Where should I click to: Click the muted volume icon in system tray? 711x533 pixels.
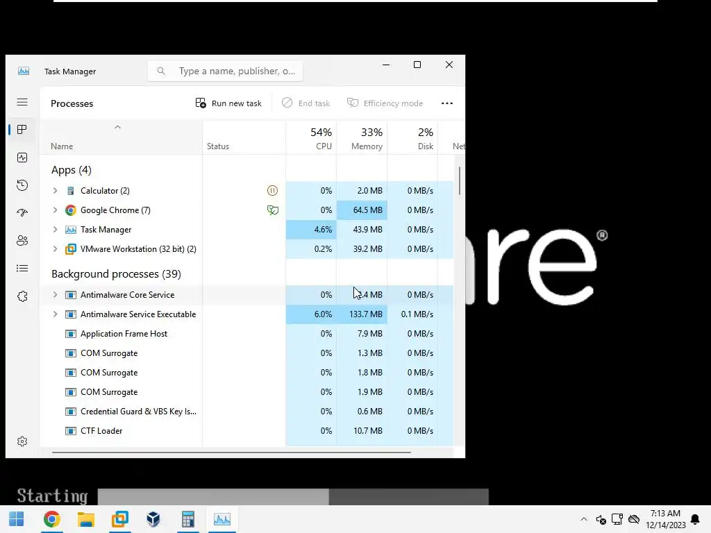click(x=601, y=519)
